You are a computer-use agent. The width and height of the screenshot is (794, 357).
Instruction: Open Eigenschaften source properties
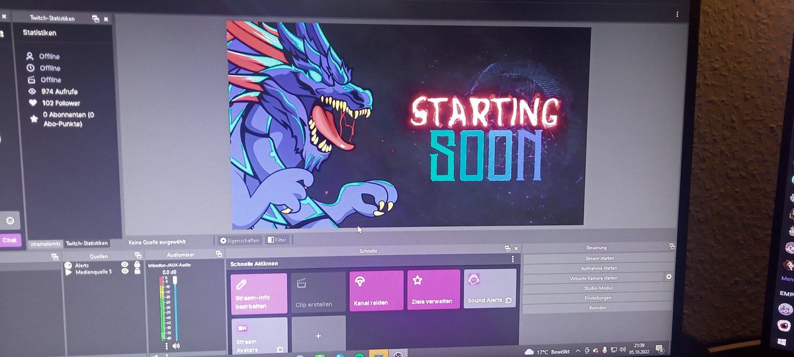point(240,240)
